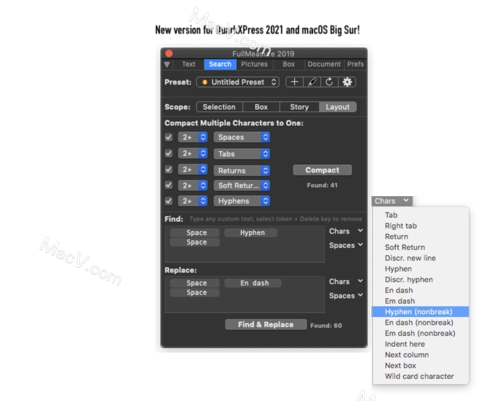Switch to the Pictures tab
This screenshot has height=401, width=479.
coord(254,64)
